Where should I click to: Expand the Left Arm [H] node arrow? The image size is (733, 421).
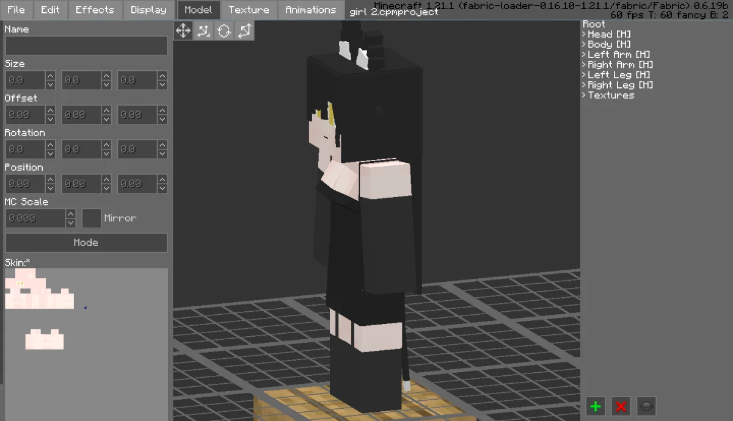coord(584,55)
